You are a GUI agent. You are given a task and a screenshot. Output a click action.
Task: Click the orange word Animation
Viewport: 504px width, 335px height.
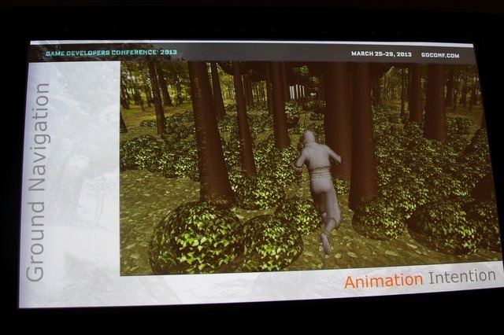click(384, 279)
